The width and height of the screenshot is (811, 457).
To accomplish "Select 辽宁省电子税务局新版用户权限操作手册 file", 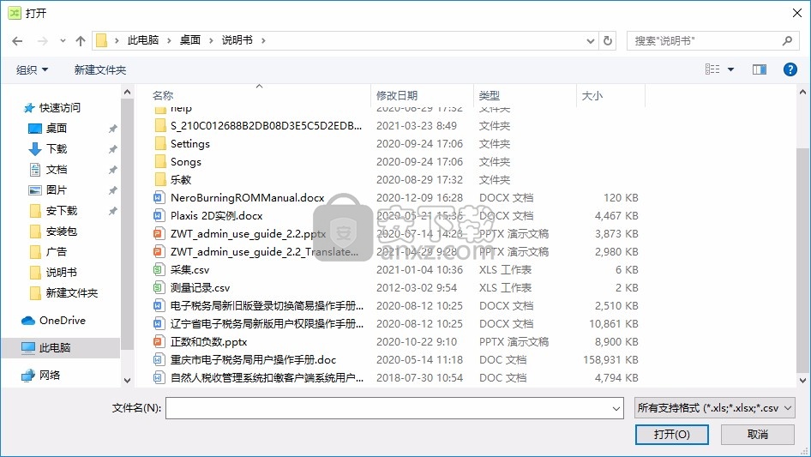I will pos(267,324).
